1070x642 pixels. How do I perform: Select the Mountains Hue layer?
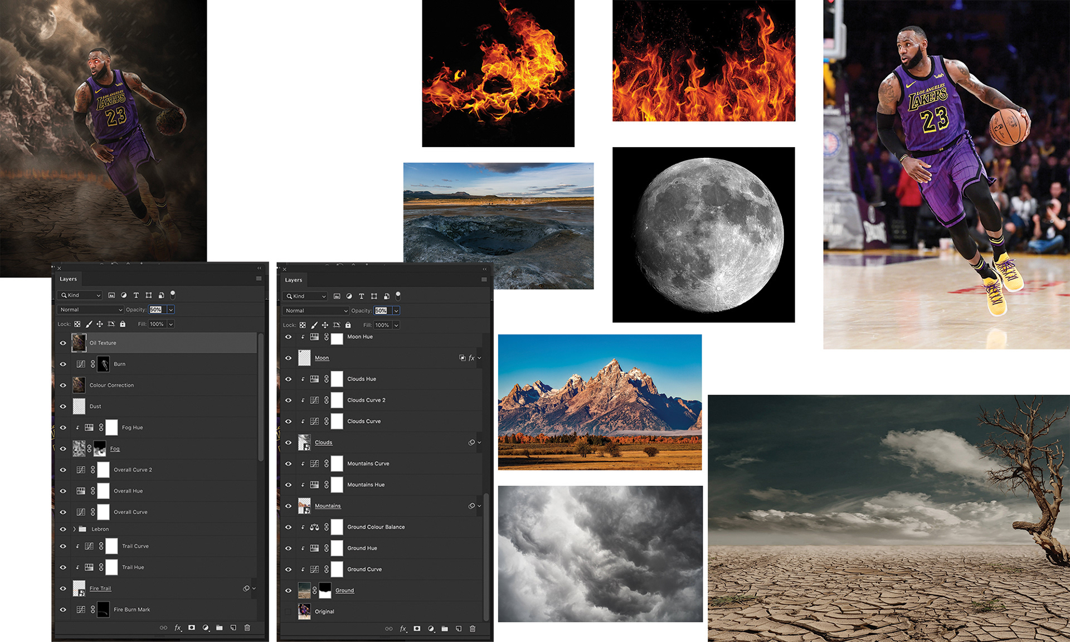coord(381,485)
